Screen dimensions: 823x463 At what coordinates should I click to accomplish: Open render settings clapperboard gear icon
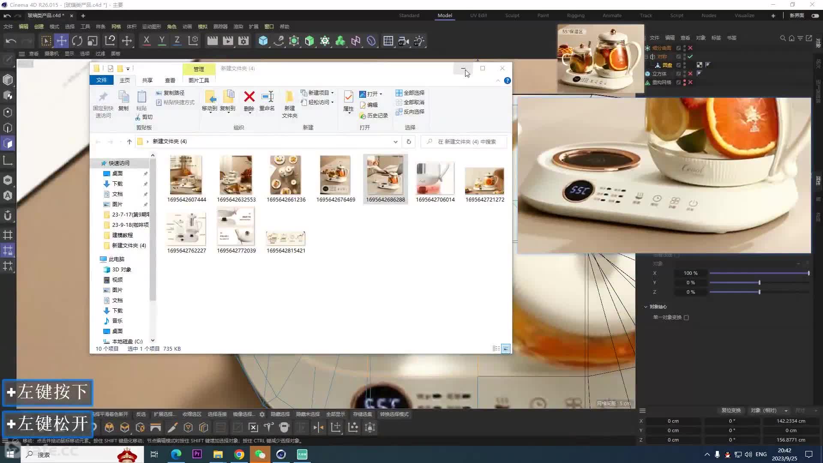click(243, 41)
